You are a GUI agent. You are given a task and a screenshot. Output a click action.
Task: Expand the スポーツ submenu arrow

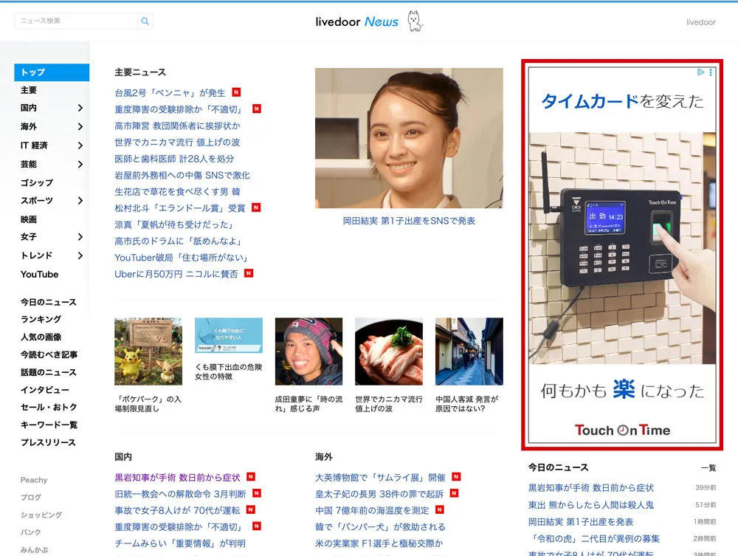(80, 201)
